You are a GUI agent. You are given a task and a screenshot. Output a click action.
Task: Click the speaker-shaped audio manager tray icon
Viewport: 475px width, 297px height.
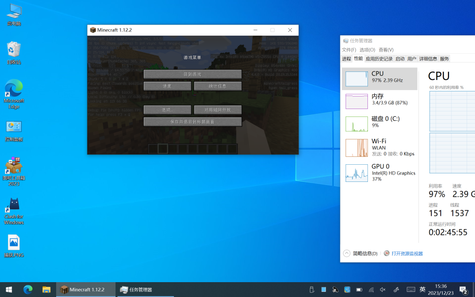(x=335, y=290)
